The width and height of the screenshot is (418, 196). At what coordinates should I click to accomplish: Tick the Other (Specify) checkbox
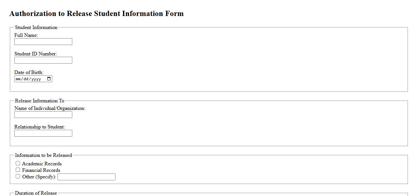coord(18,176)
